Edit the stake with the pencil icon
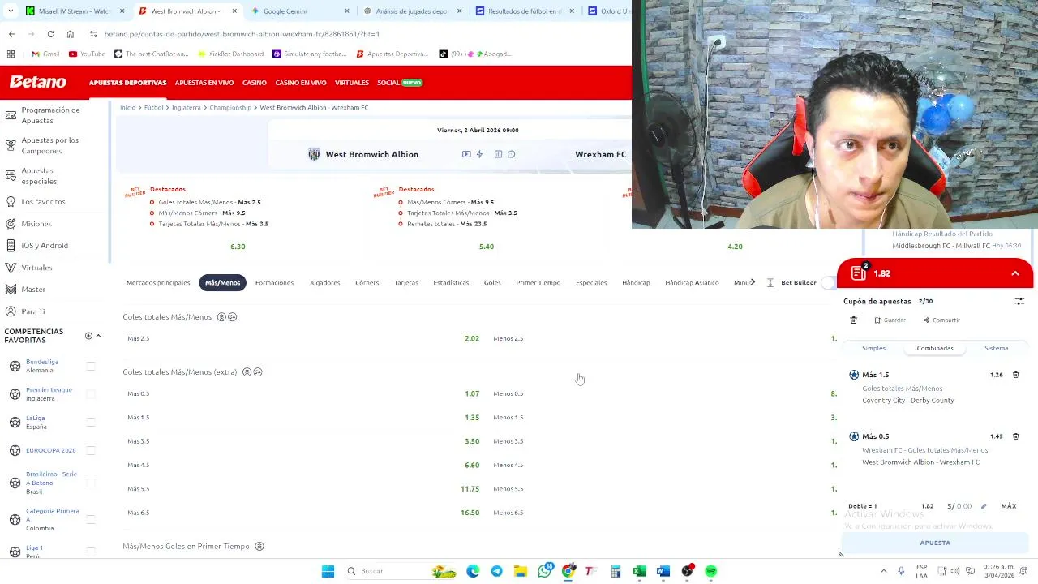This screenshot has width=1038, height=584. (984, 506)
